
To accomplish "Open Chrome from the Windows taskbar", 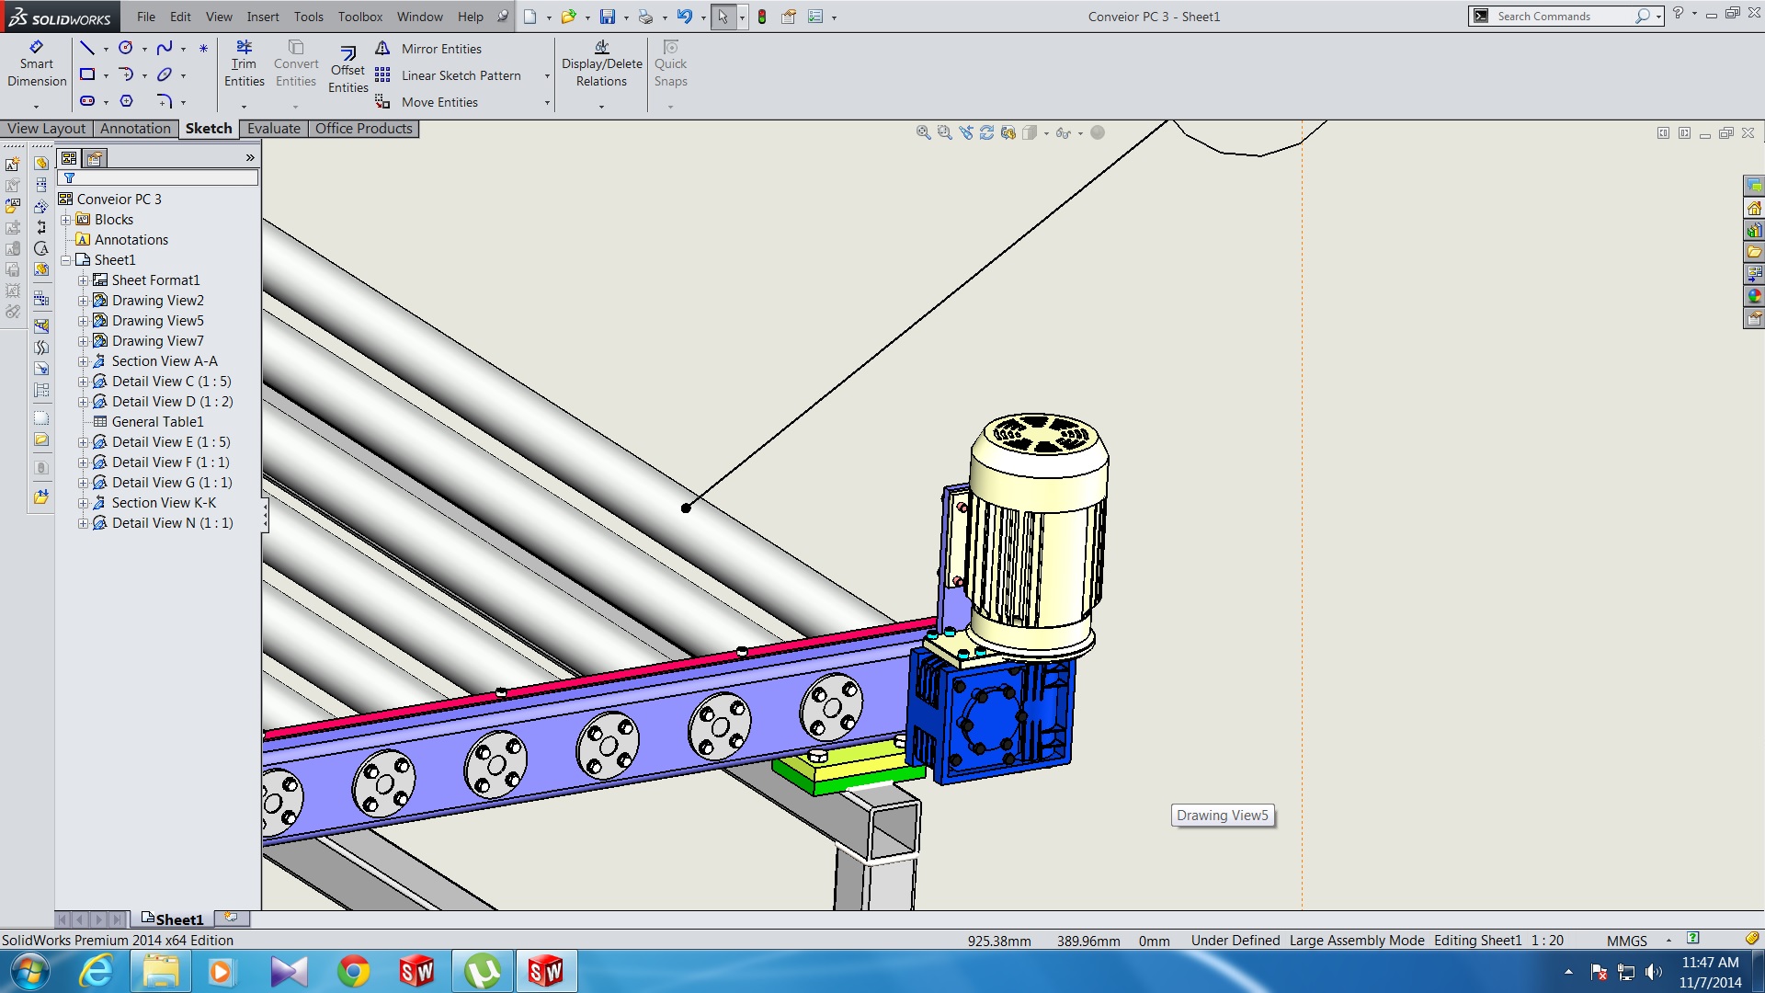I will pyautogui.click(x=353, y=971).
